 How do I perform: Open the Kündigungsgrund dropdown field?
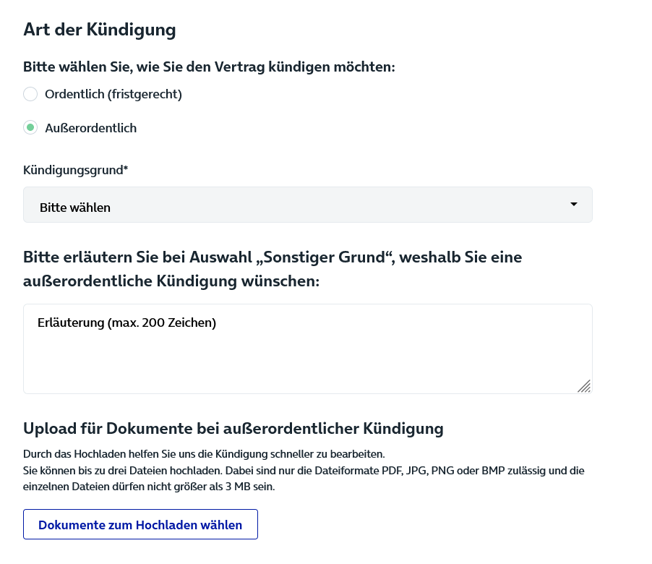(x=308, y=205)
